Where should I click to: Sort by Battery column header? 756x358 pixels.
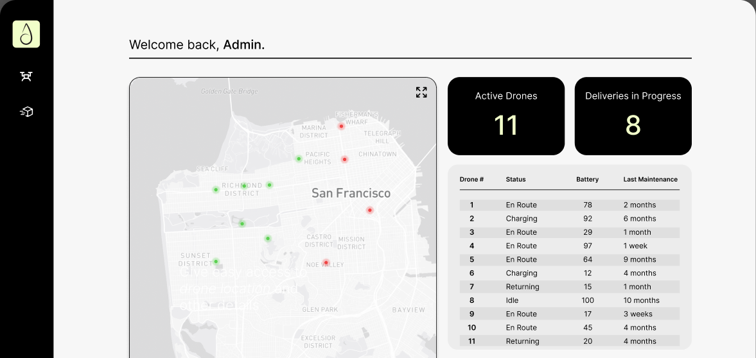click(x=587, y=179)
